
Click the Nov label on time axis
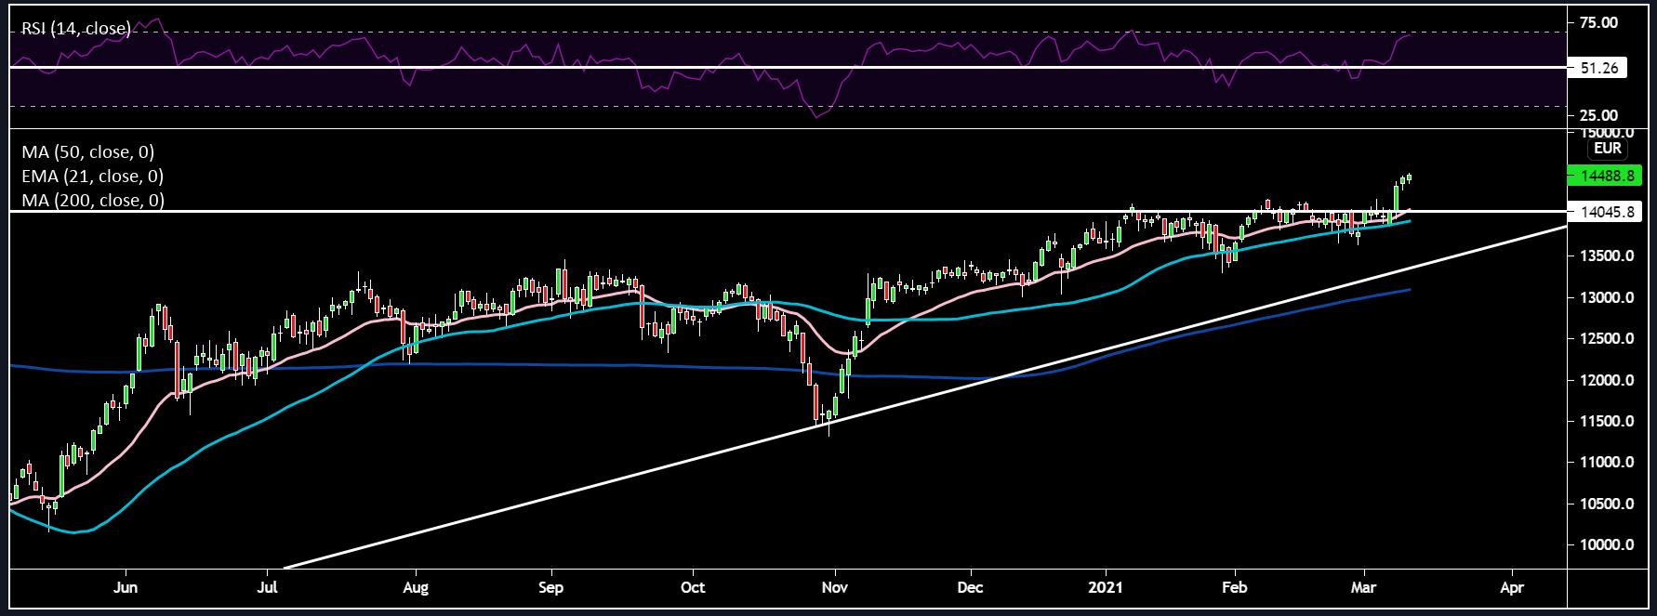(835, 587)
